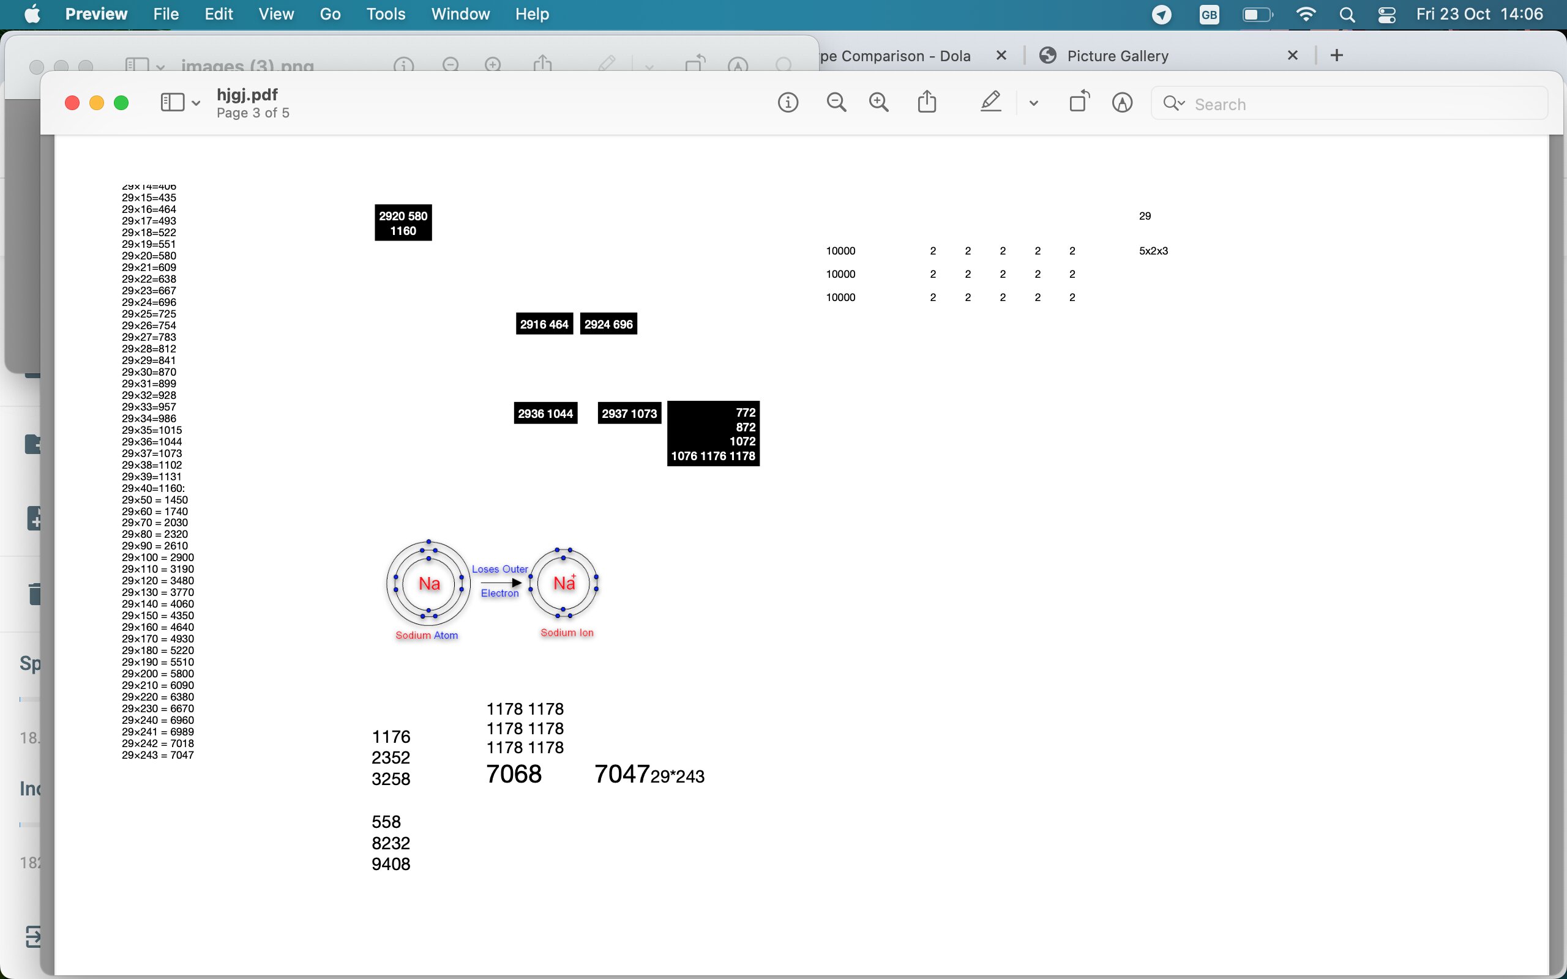Image resolution: width=1567 pixels, height=979 pixels.
Task: Close the Picture Gallery browser tab
Action: [x=1292, y=55]
